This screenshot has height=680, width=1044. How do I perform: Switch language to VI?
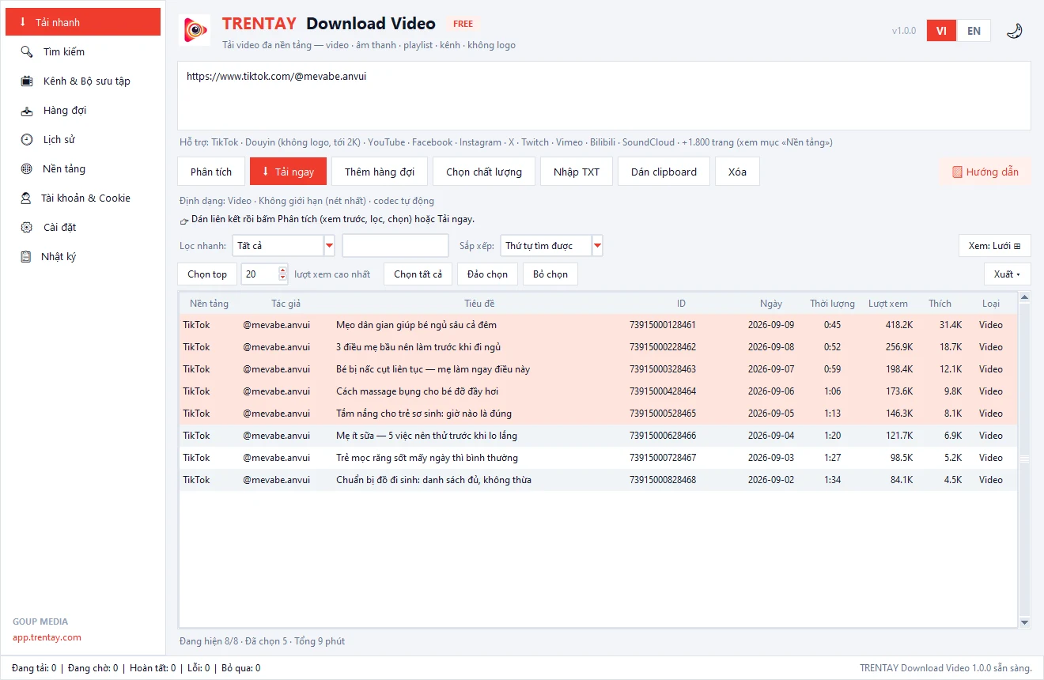[x=941, y=31]
